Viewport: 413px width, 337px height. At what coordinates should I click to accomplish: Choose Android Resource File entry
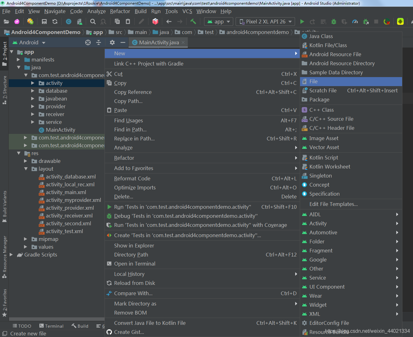pyautogui.click(x=351, y=54)
